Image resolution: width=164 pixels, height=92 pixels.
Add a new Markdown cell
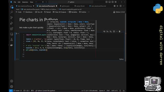[x=28, y=12]
